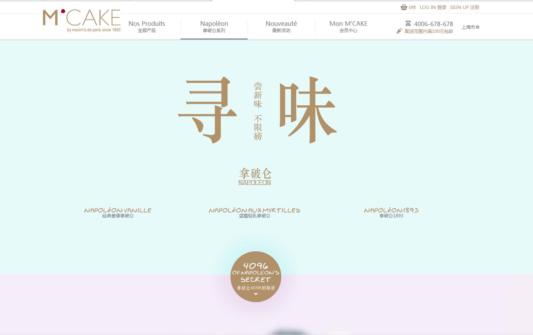The width and height of the screenshot is (533, 335).
Task: Expand the arrow beside 上海市
Action: [x=478, y=27]
